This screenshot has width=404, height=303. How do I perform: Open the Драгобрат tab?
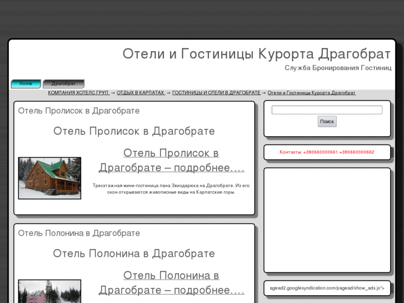(x=63, y=83)
